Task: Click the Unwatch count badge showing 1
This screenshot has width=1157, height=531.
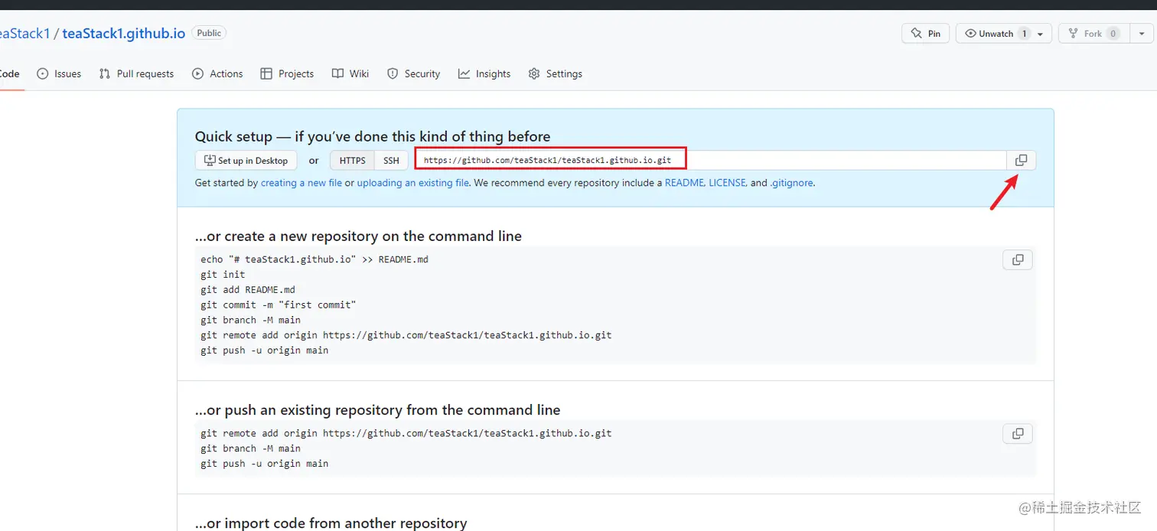Action: click(1024, 34)
